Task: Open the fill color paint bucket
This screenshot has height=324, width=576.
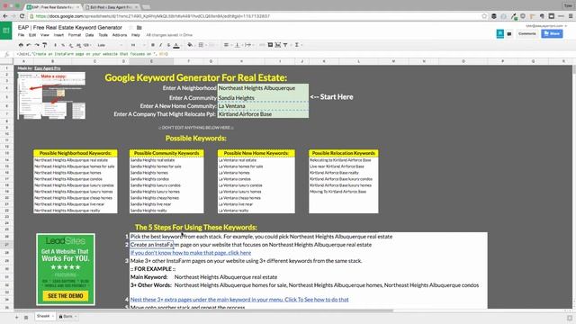Action: 190,45
